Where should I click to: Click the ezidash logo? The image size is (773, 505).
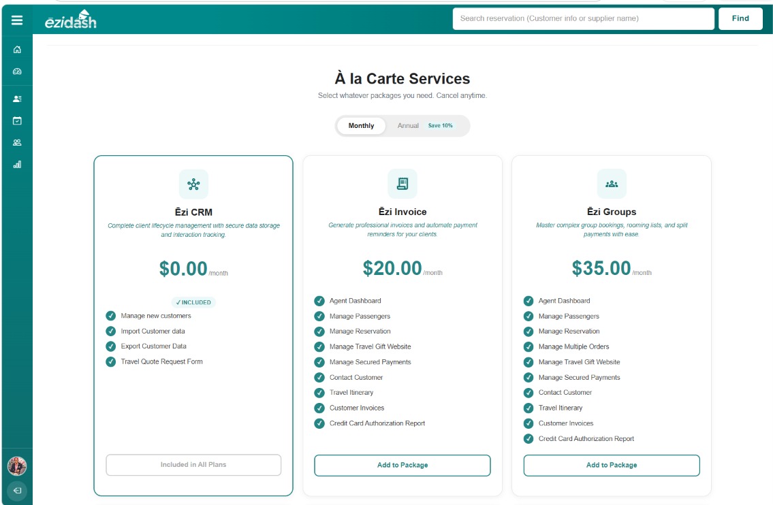click(71, 20)
